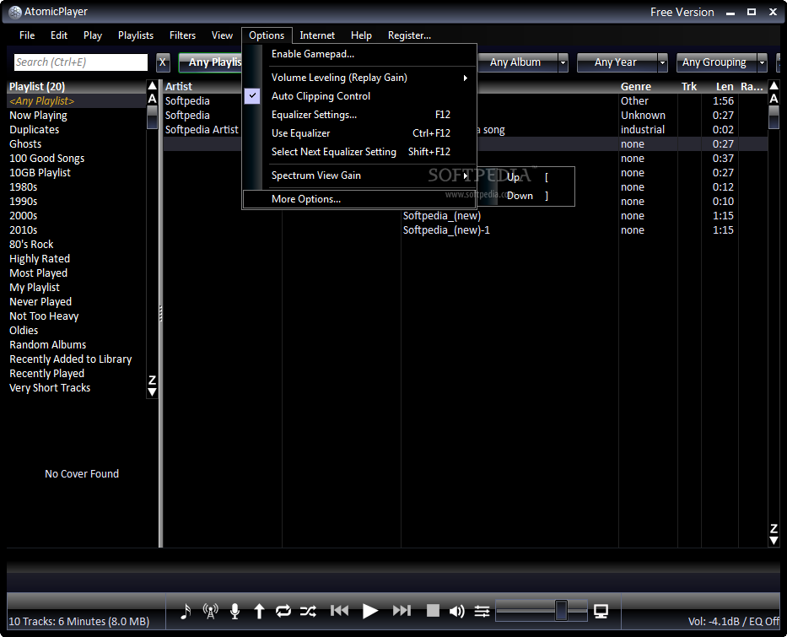Open equalizer sliders icon
This screenshot has height=637, width=787.
[x=482, y=611]
